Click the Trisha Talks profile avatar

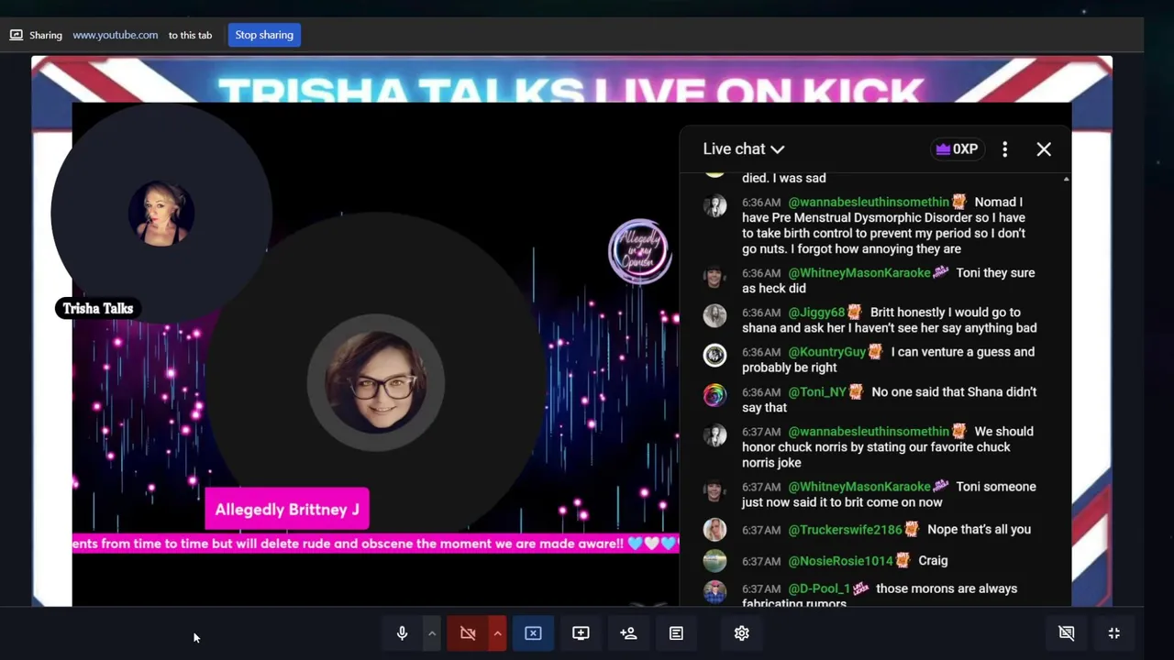161,214
